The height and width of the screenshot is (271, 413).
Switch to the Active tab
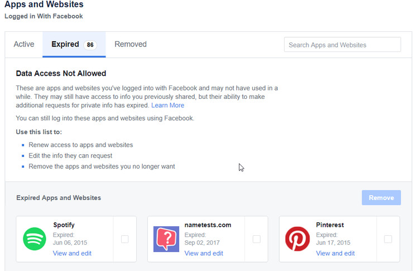[24, 44]
